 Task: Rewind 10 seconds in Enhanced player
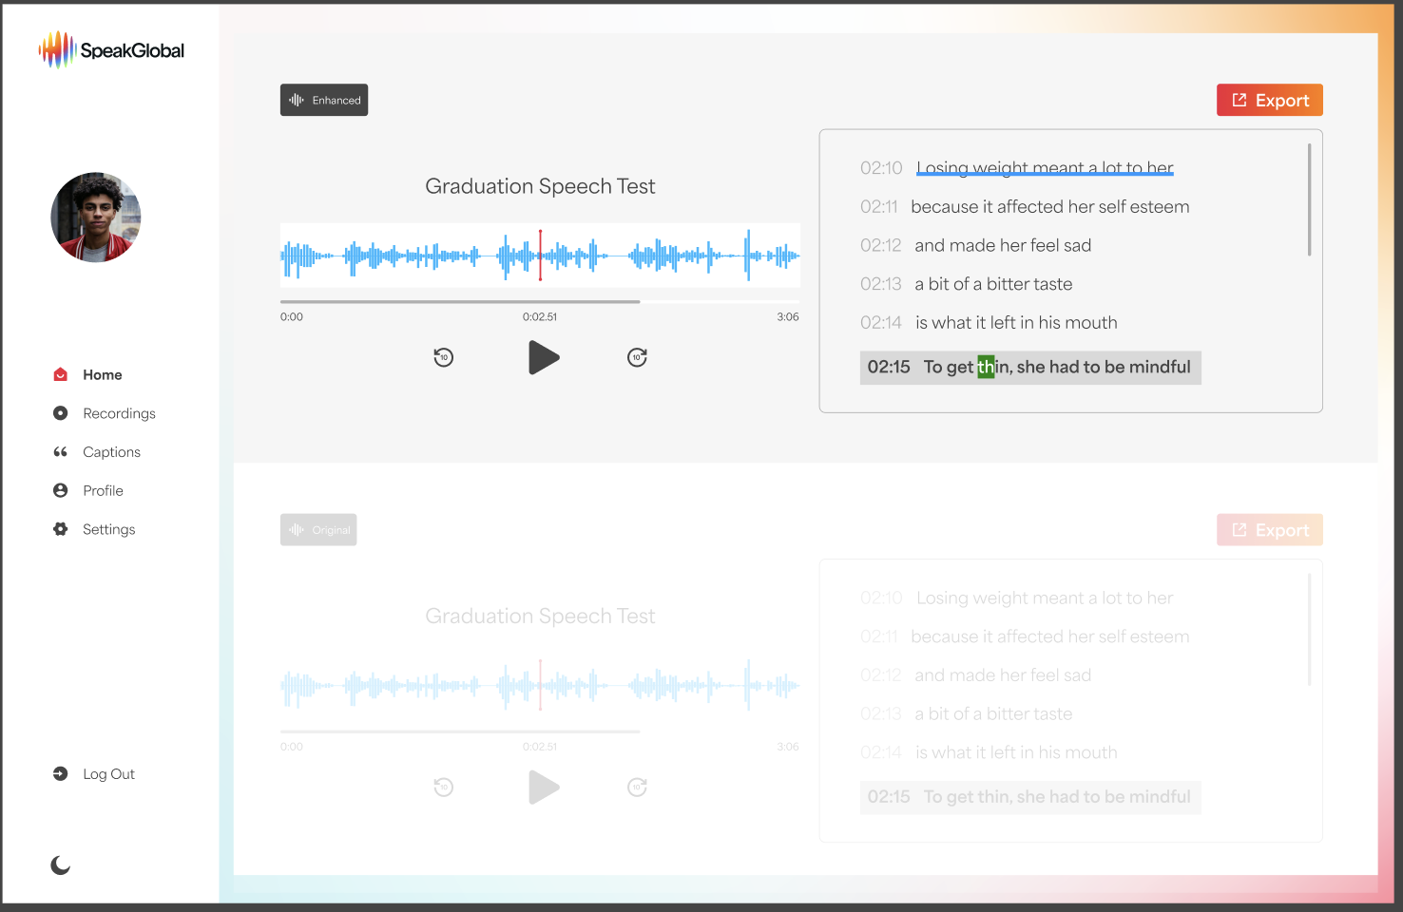click(x=444, y=357)
